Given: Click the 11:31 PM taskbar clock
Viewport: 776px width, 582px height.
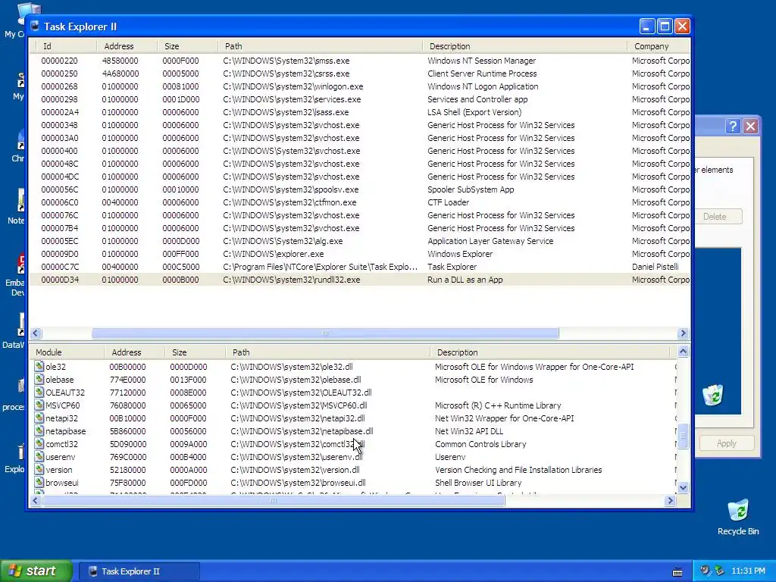Looking at the screenshot, I should click(748, 571).
